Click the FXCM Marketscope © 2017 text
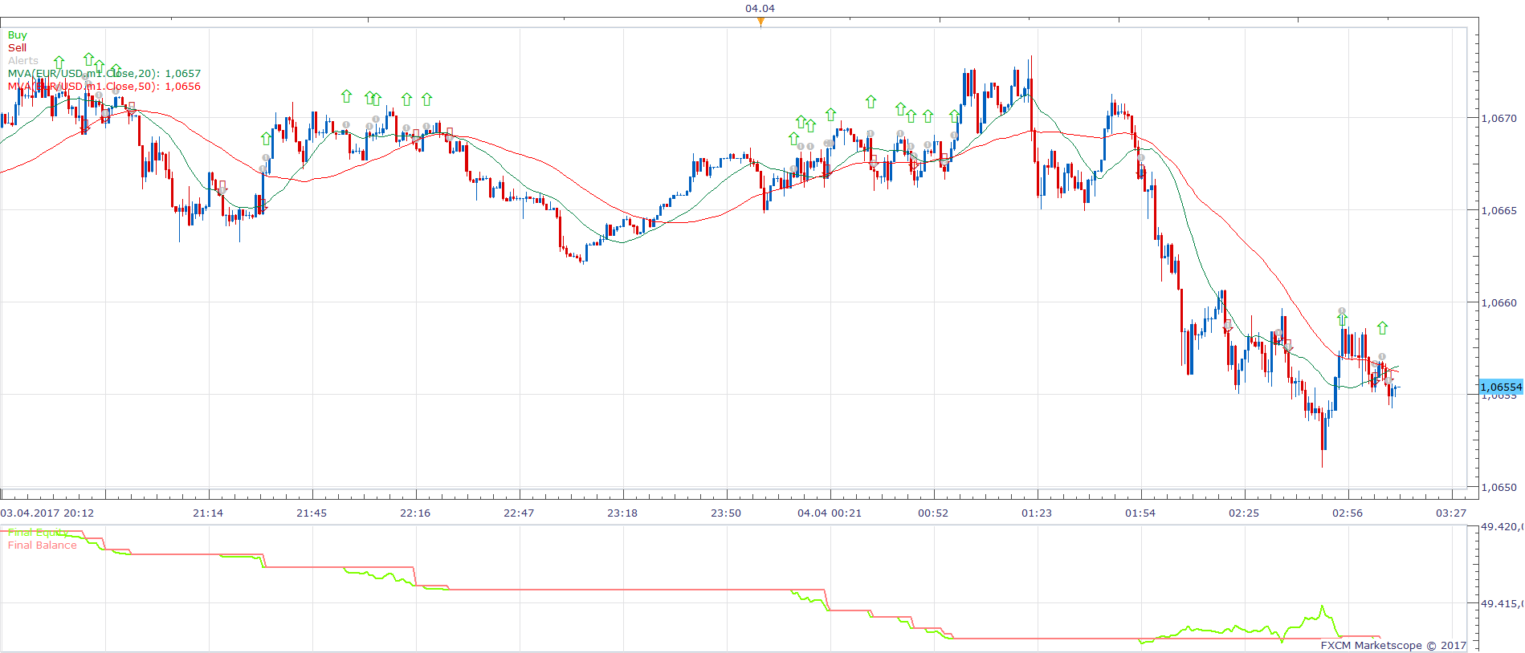1525x653 pixels. (1393, 645)
